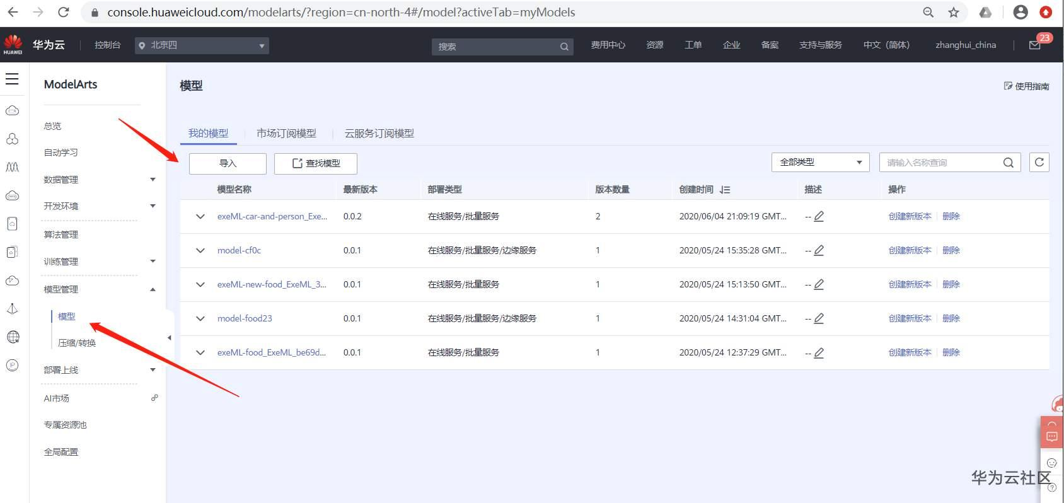Expand the exeML-new-food model row
This screenshot has width=1064, height=503.
[x=200, y=284]
